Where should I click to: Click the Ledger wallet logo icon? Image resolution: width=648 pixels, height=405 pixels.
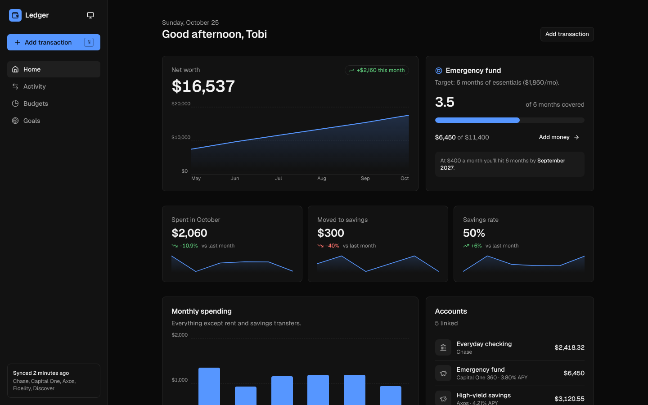[15, 15]
